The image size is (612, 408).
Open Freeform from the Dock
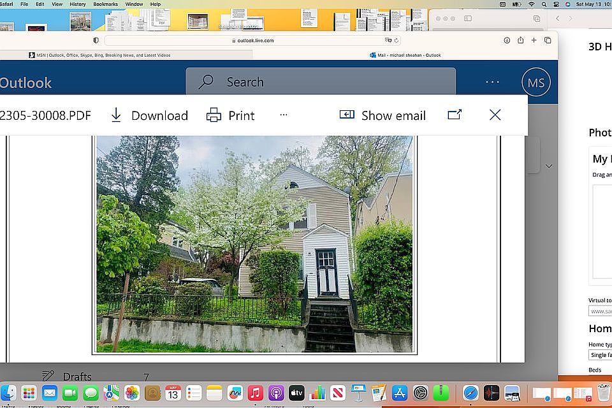point(235,393)
